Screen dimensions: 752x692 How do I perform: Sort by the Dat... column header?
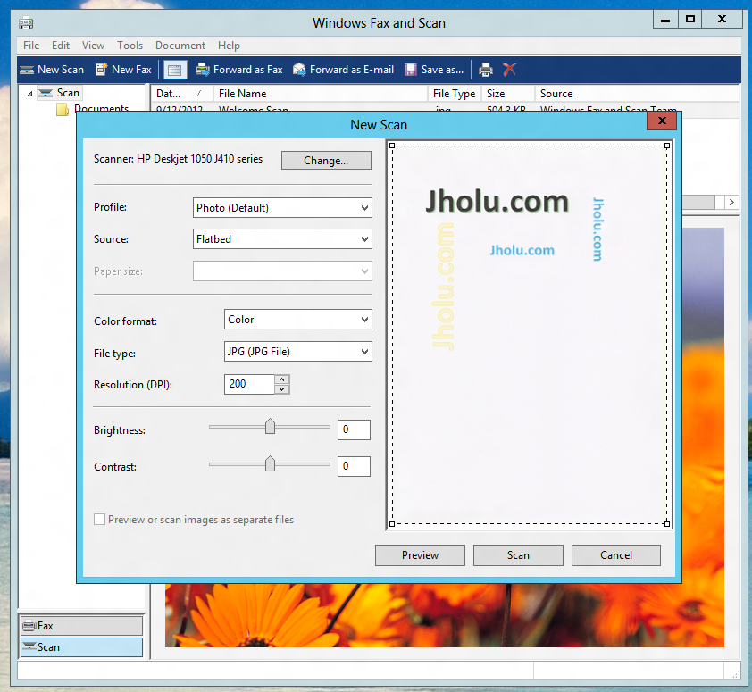click(x=182, y=94)
